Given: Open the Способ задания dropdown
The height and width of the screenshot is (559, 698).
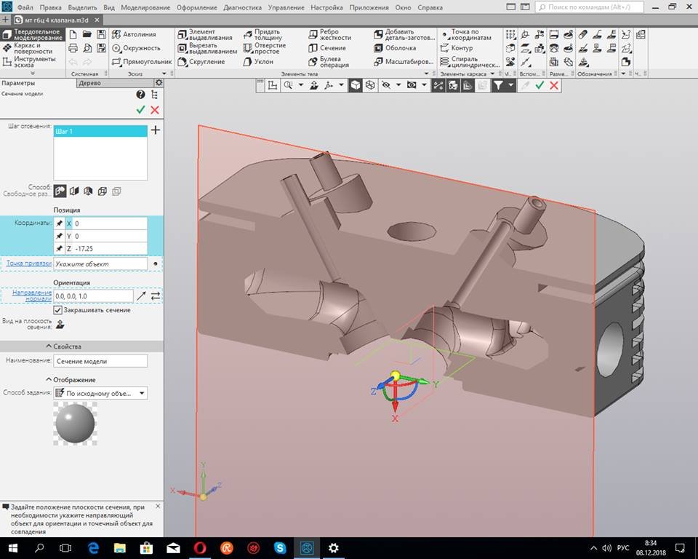Looking at the screenshot, I should click(x=100, y=393).
